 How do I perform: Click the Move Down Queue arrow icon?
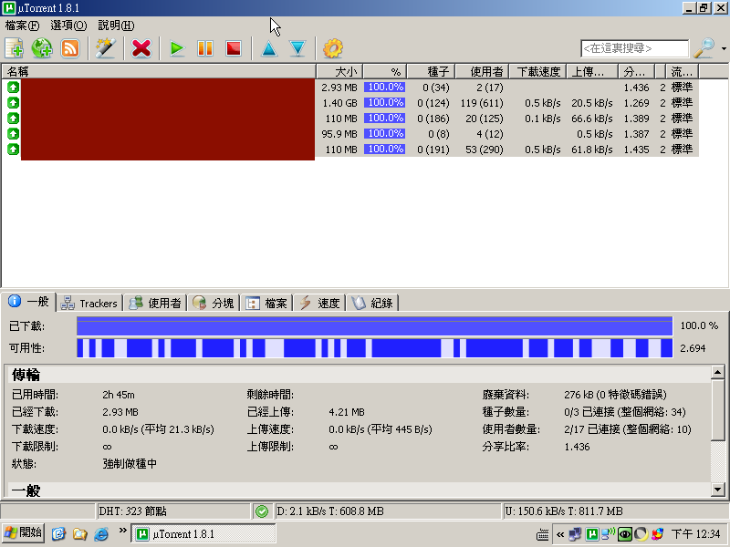[297, 48]
